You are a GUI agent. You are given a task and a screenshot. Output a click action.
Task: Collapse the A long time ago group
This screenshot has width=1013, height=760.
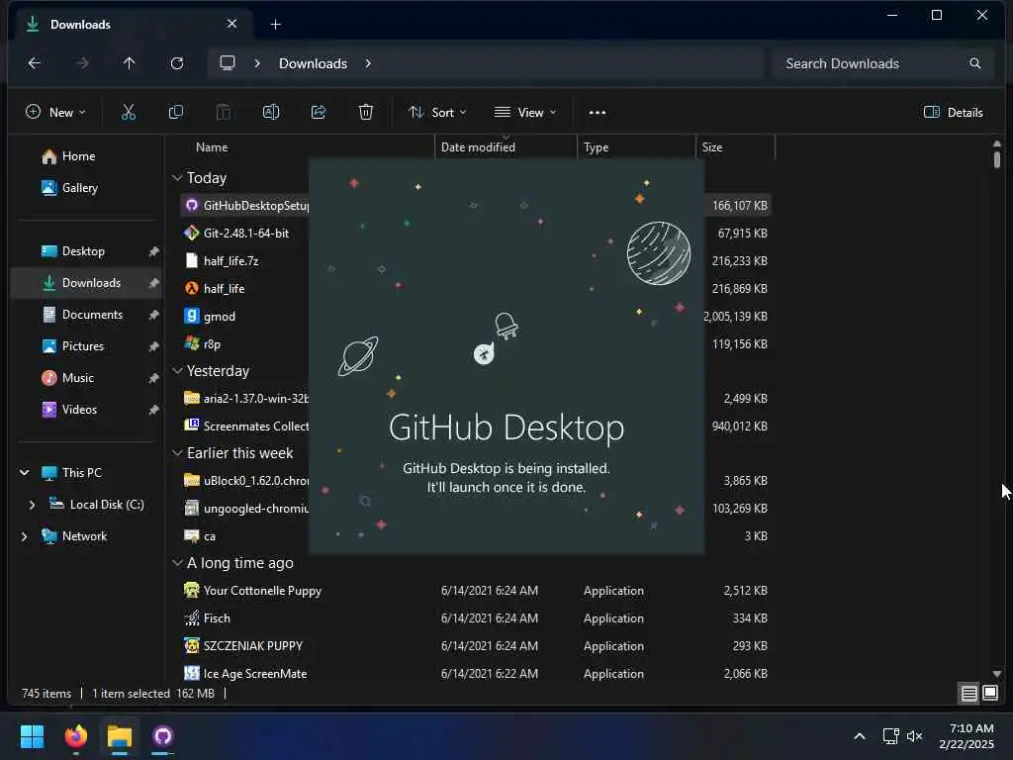[177, 563]
